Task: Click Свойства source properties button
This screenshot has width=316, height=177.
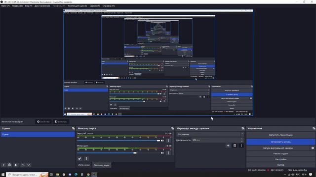Action: [43, 121]
